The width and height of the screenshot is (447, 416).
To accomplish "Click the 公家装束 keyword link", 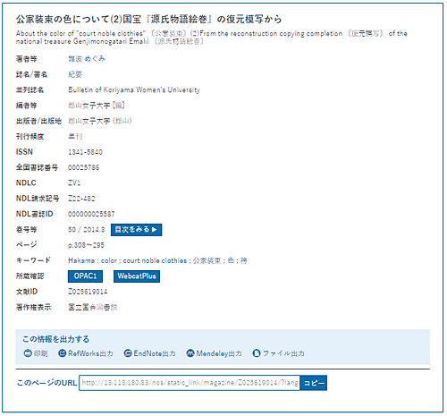I will (x=207, y=260).
